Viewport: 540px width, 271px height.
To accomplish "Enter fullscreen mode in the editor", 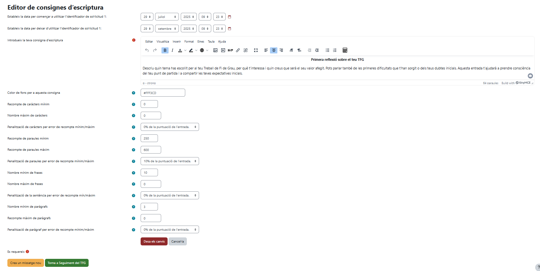I will [x=256, y=50].
